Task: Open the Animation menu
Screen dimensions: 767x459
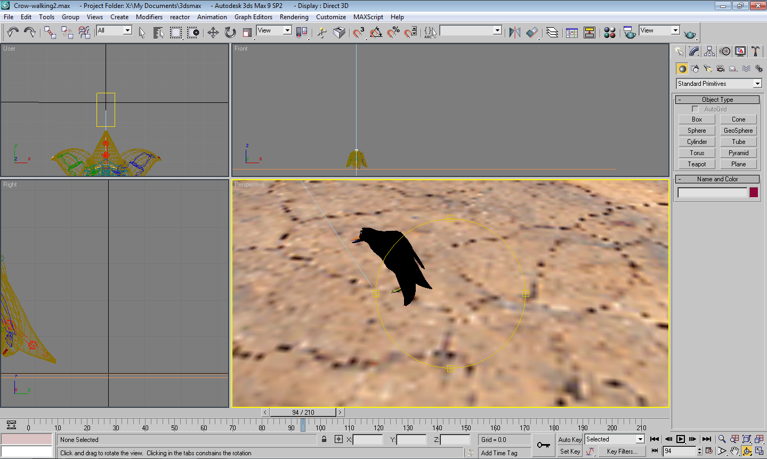Action: tap(212, 17)
